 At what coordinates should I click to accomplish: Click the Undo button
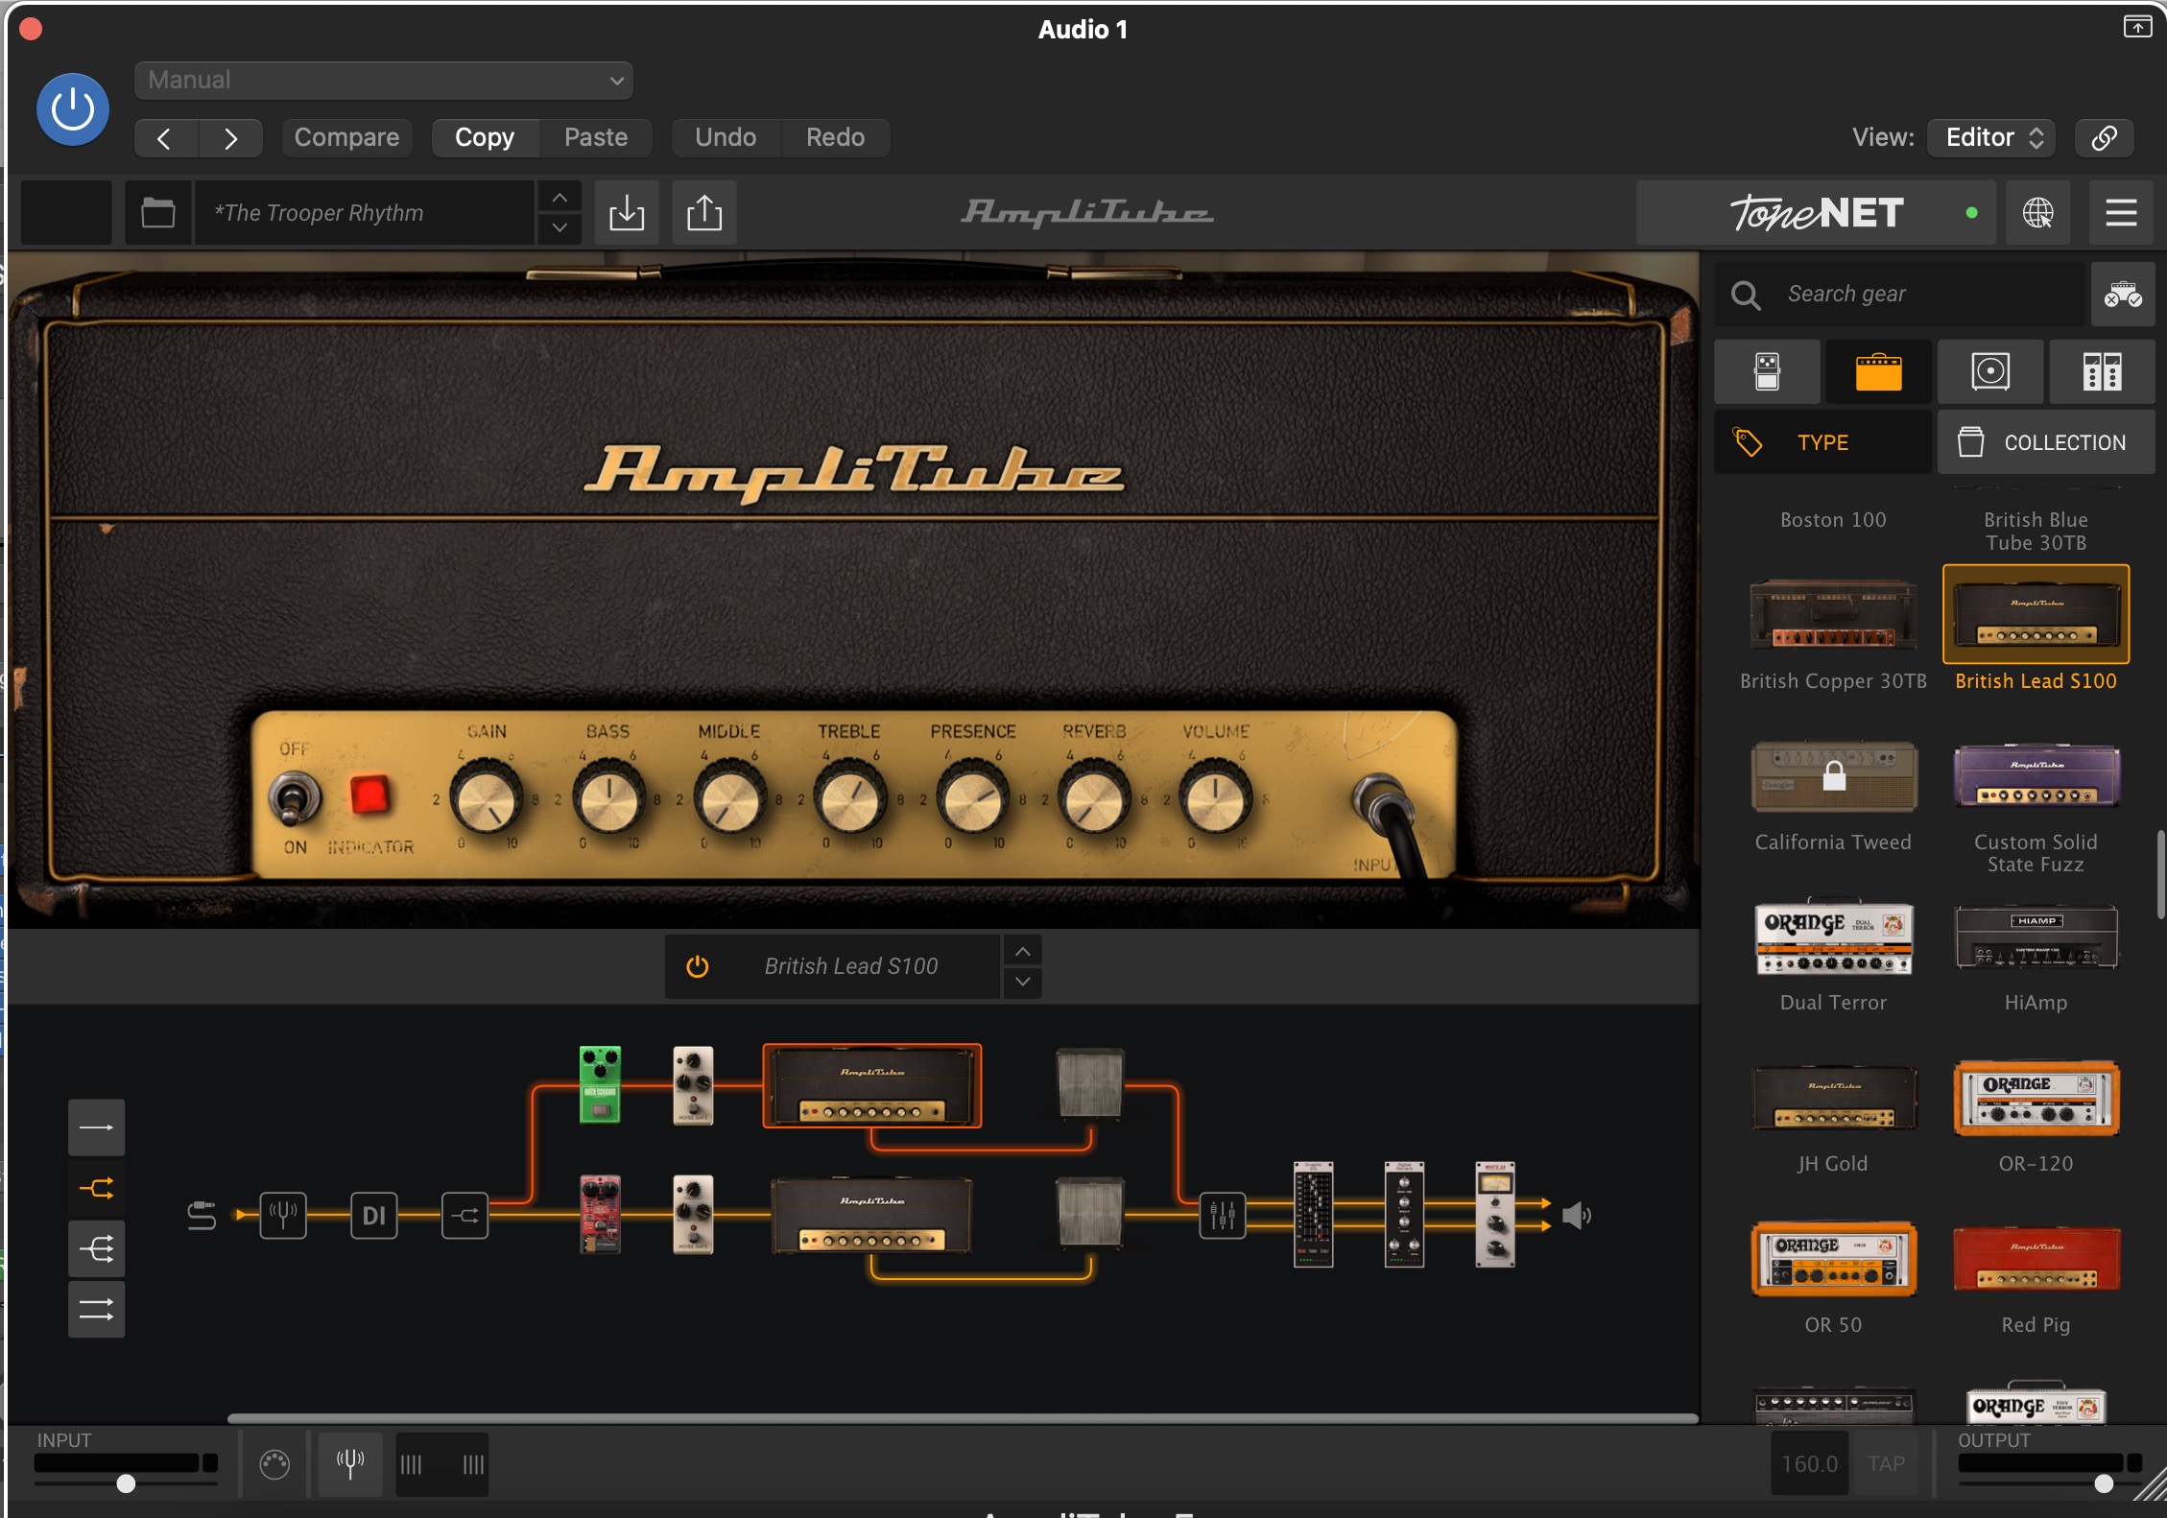coord(726,138)
